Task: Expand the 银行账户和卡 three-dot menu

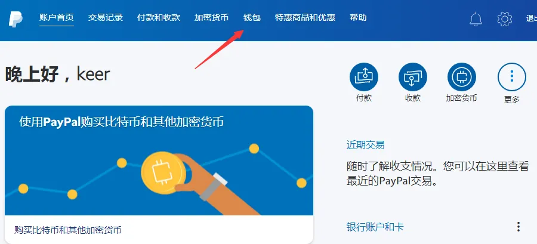Action: (x=519, y=227)
